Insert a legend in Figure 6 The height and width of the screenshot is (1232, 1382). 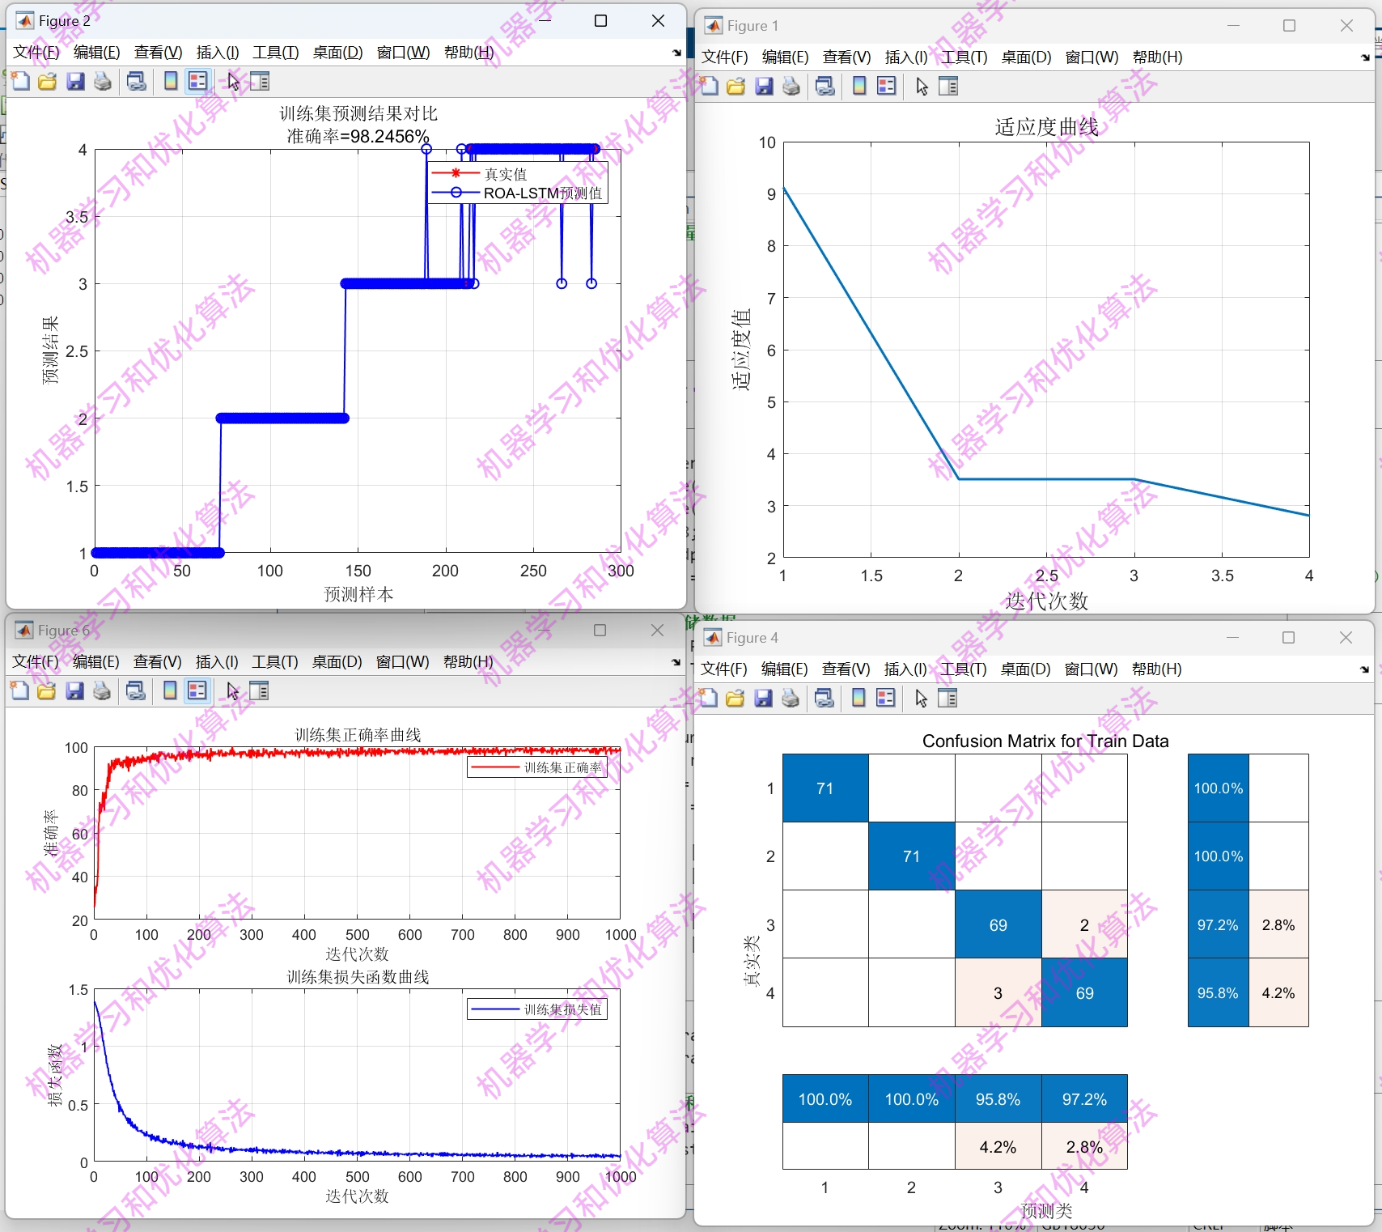(197, 690)
